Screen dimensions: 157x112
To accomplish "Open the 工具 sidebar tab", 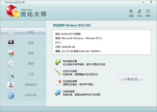I will (x=23, y=74).
